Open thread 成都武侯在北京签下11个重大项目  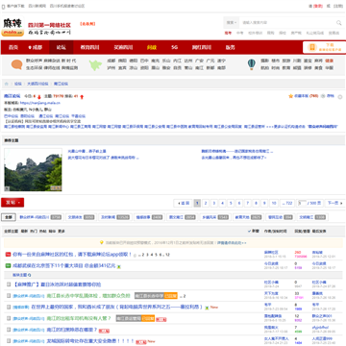(x=64, y=265)
